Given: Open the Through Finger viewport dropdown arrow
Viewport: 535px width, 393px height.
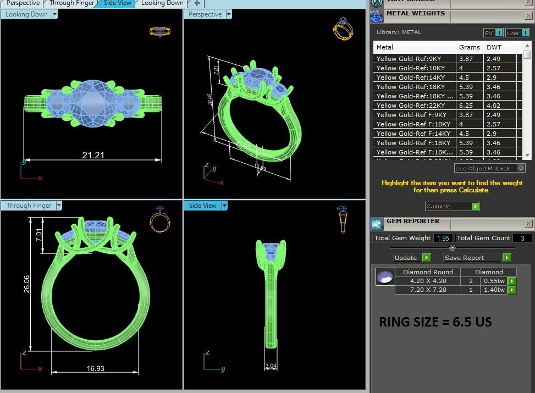Looking at the screenshot, I should [x=58, y=206].
